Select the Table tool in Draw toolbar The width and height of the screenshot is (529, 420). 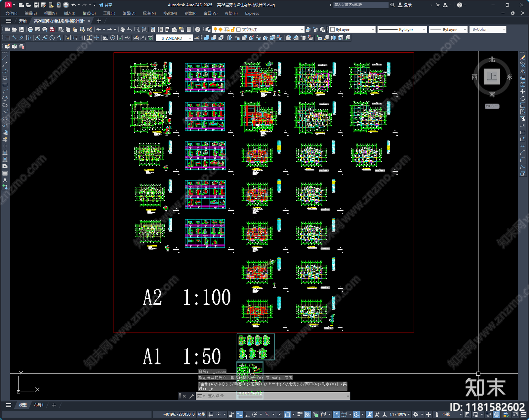pos(5,173)
